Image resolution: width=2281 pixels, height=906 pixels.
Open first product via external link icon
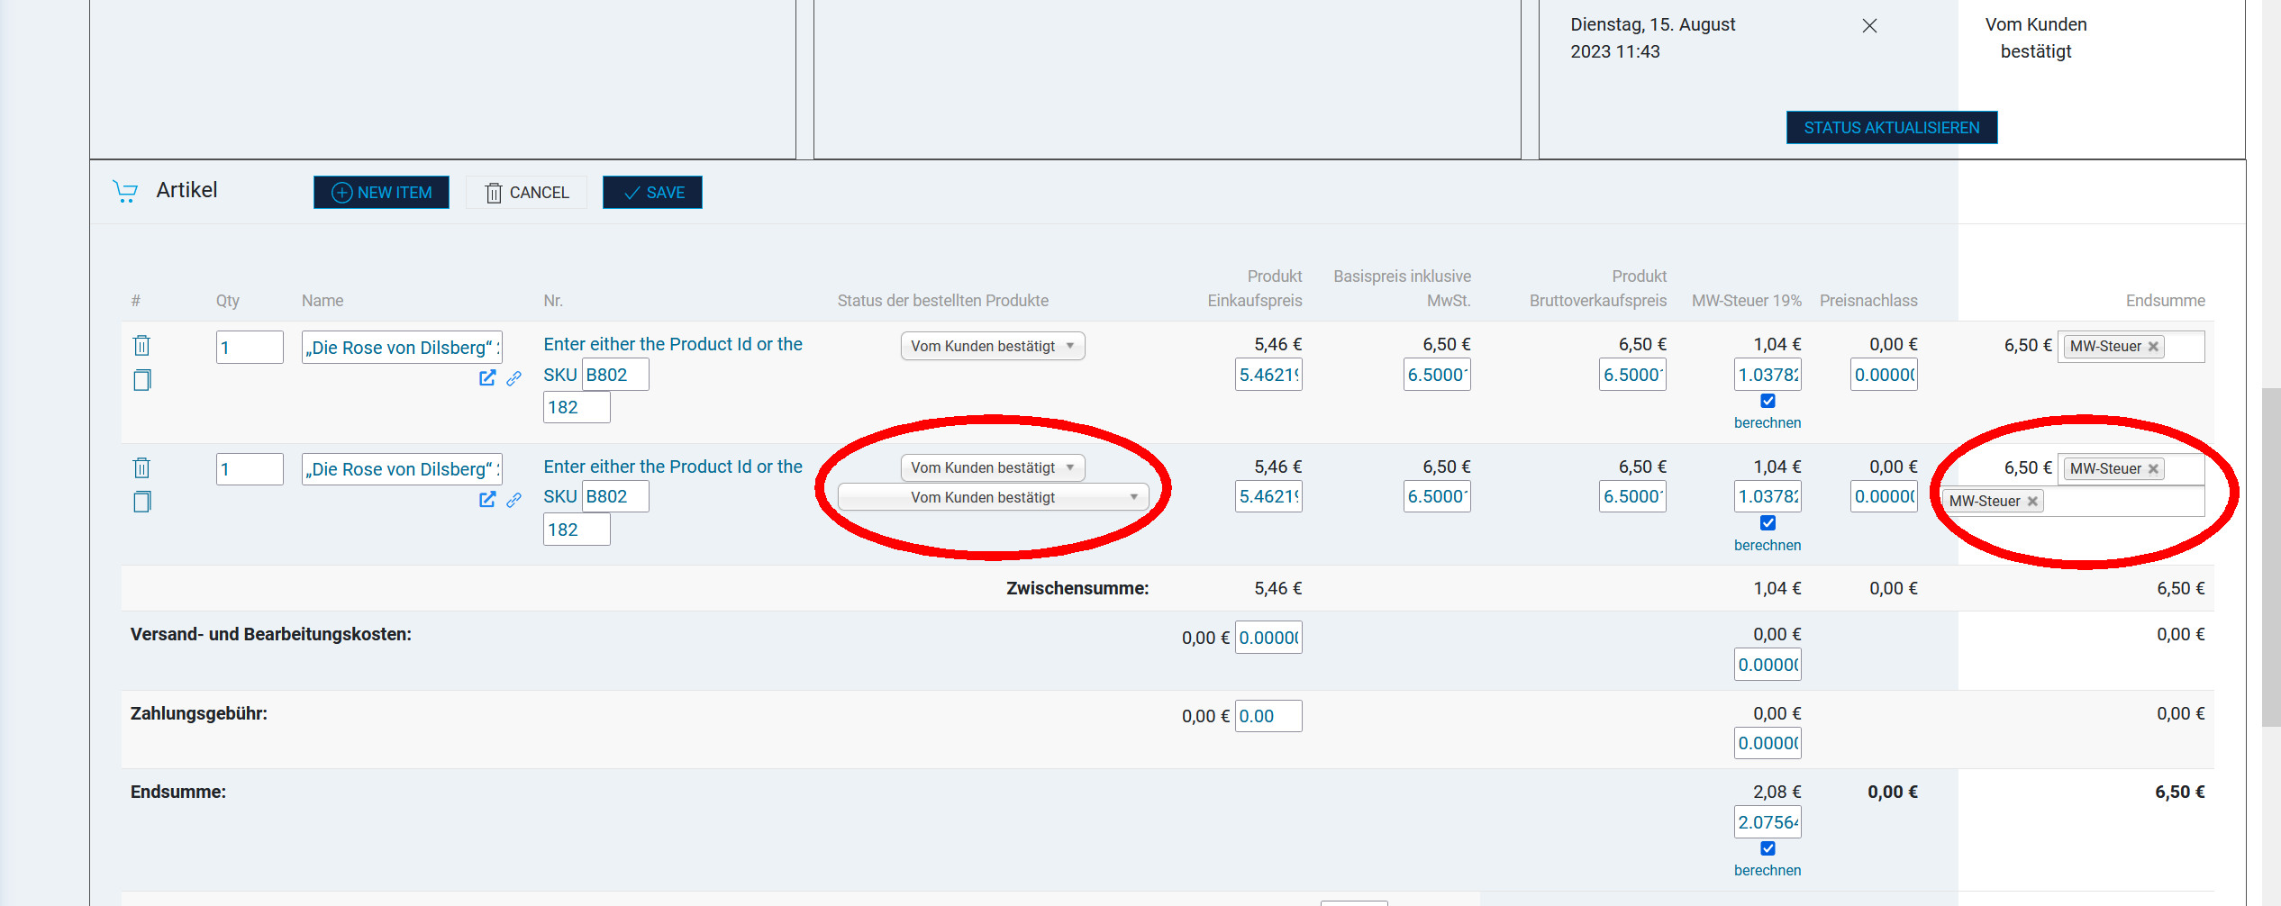click(x=487, y=378)
